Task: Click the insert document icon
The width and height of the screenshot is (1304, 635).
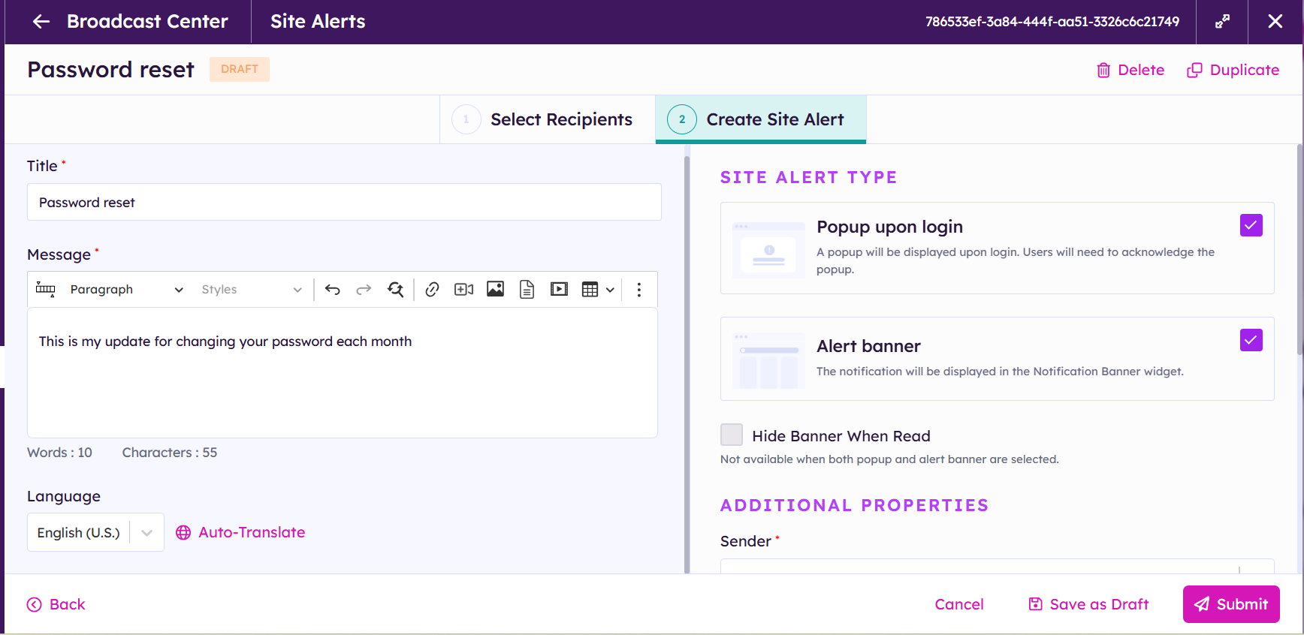Action: [x=527, y=290]
